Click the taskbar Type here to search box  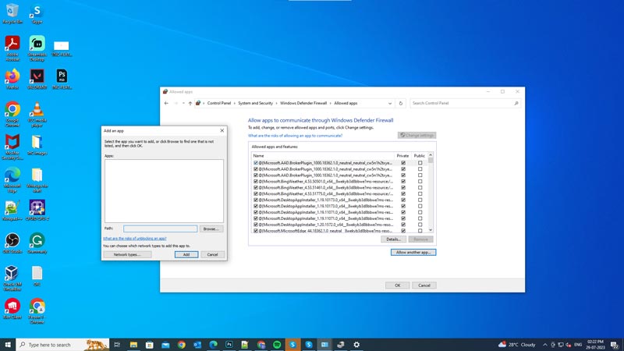coord(62,345)
